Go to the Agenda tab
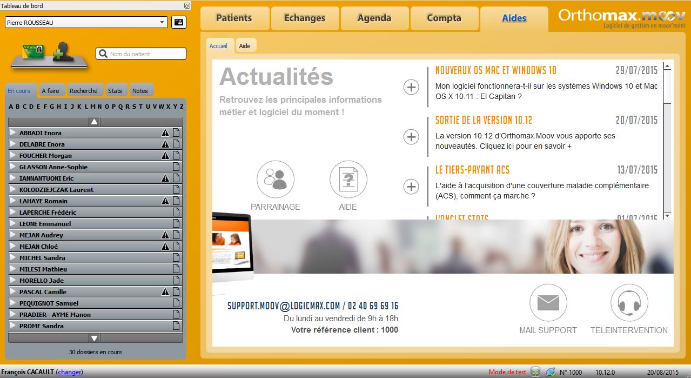 pos(374,18)
